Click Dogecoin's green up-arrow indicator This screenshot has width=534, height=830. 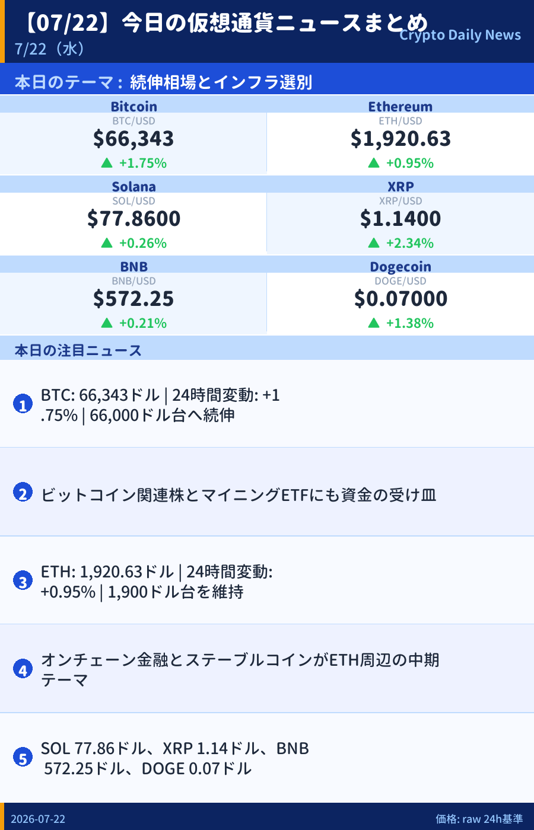pyautogui.click(x=374, y=323)
